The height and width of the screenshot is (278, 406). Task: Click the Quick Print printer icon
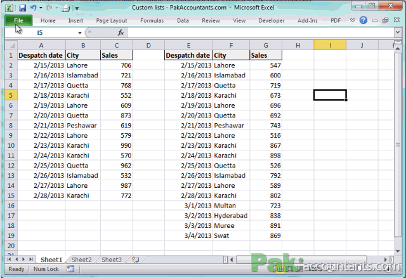(65, 8)
